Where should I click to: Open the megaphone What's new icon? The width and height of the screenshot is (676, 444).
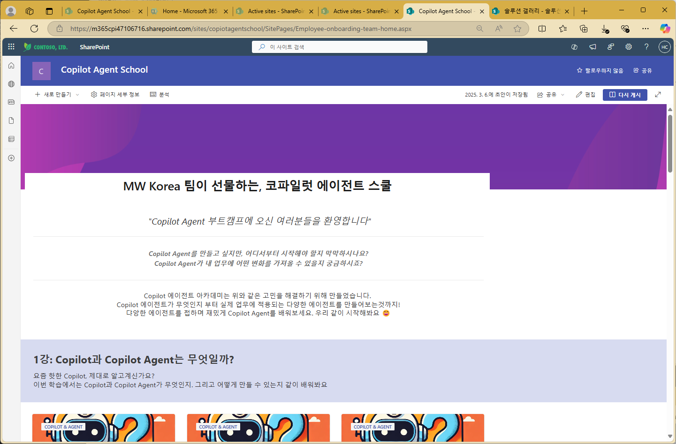[x=592, y=47]
